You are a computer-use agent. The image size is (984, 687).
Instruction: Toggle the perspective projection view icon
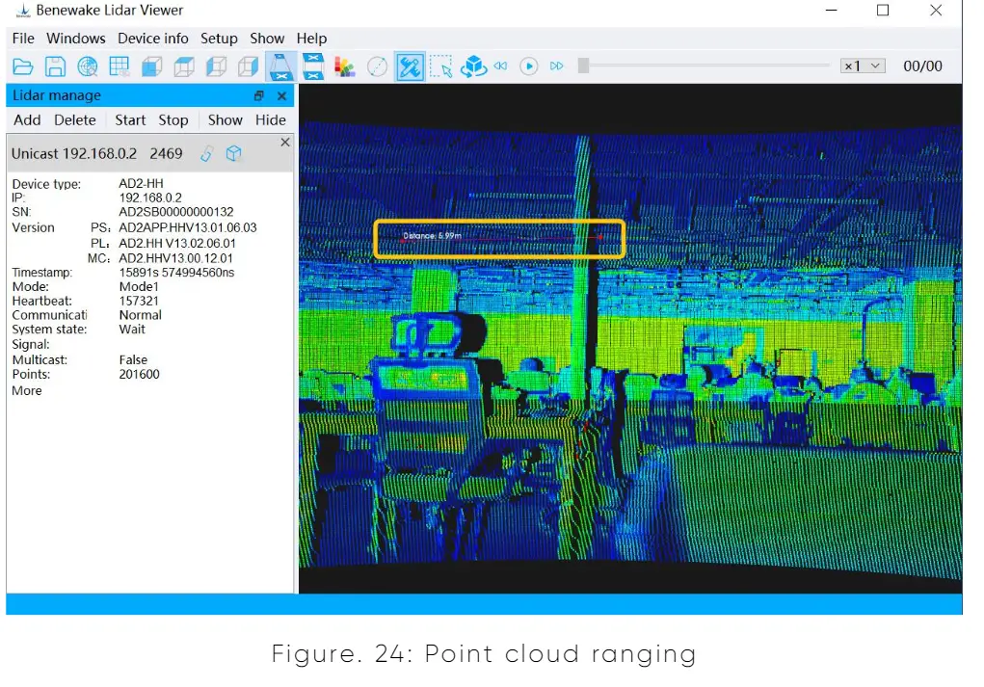click(280, 66)
